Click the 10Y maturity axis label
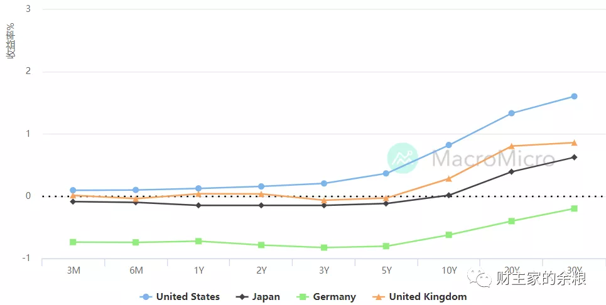 click(x=448, y=270)
